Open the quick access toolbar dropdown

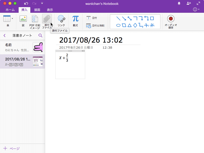coord(42,3)
